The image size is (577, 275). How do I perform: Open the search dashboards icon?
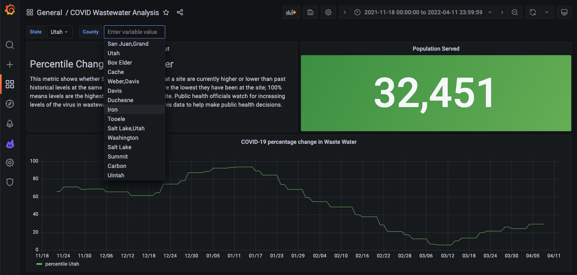10,45
